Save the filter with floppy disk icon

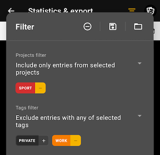tap(113, 26)
